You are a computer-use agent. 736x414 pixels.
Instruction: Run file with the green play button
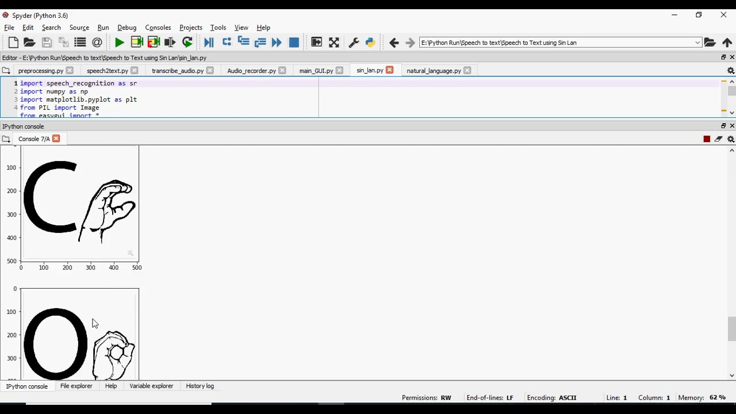coord(120,43)
